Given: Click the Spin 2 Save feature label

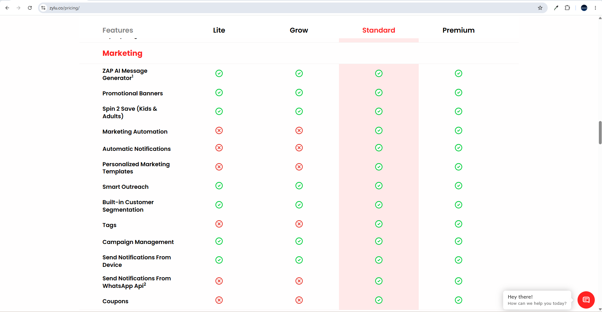Looking at the screenshot, I should [x=130, y=112].
